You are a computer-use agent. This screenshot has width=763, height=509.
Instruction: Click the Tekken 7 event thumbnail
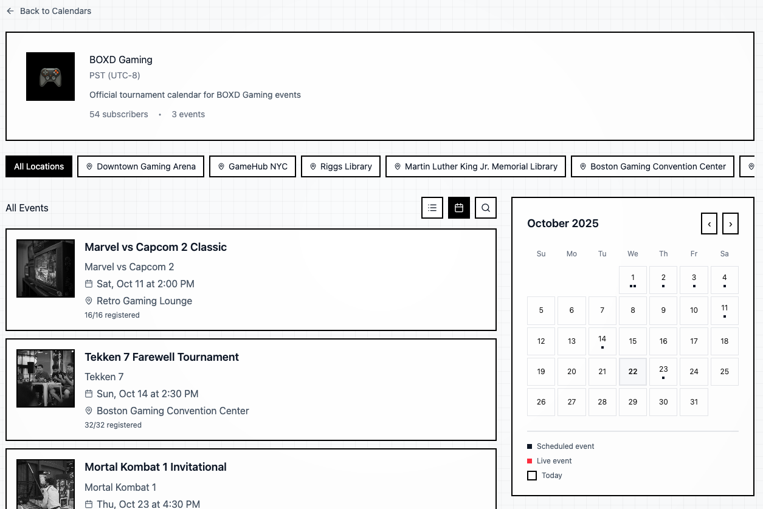[46, 378]
